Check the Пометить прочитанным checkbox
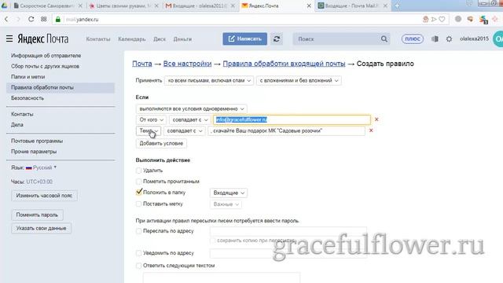The height and width of the screenshot is (283, 503). point(138,182)
